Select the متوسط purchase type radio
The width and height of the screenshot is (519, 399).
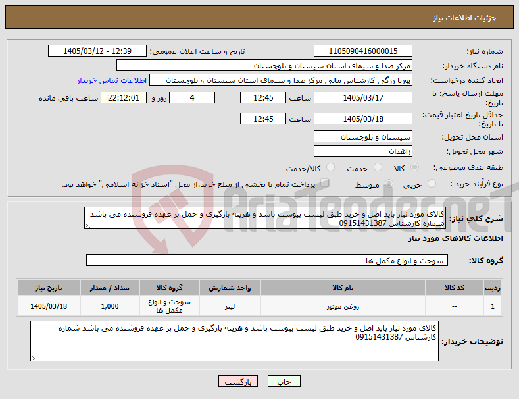coord(389,184)
